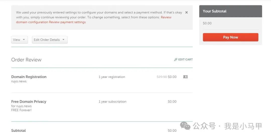Viewport: 271px width, 137px height.
Task: Open the Review payment settings link
Action: tap(67, 22)
